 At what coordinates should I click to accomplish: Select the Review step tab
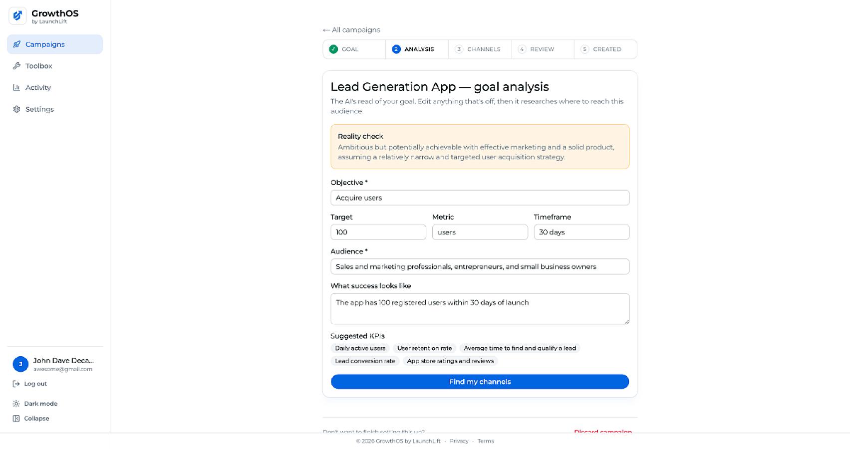point(543,49)
